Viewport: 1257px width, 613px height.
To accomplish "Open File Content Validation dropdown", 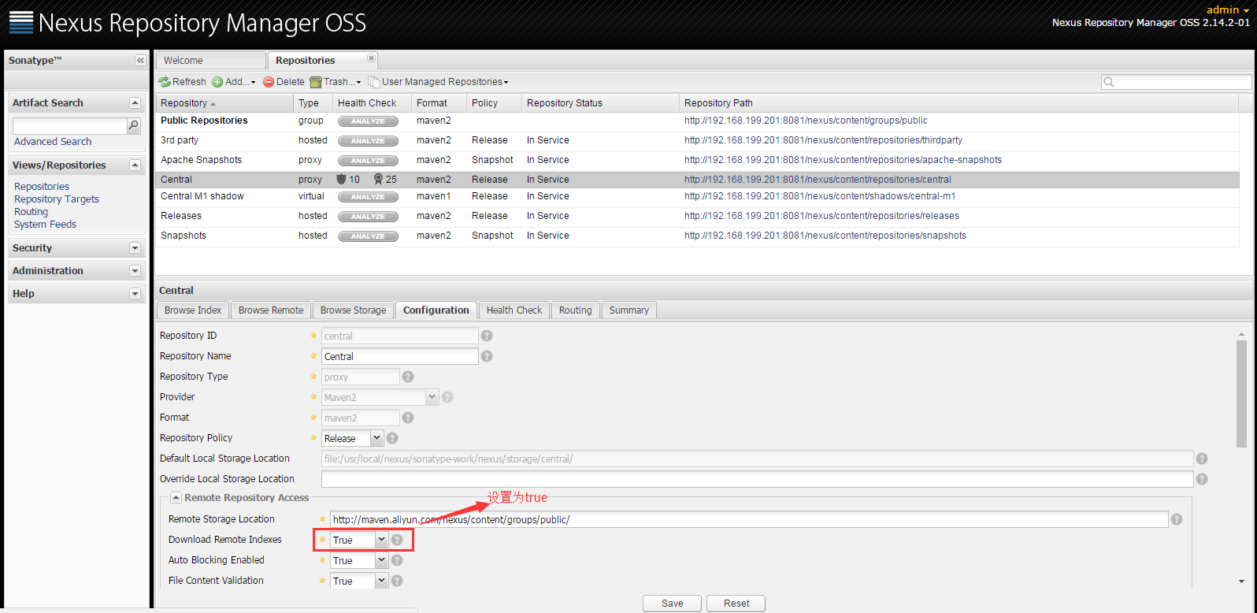I will click(381, 581).
